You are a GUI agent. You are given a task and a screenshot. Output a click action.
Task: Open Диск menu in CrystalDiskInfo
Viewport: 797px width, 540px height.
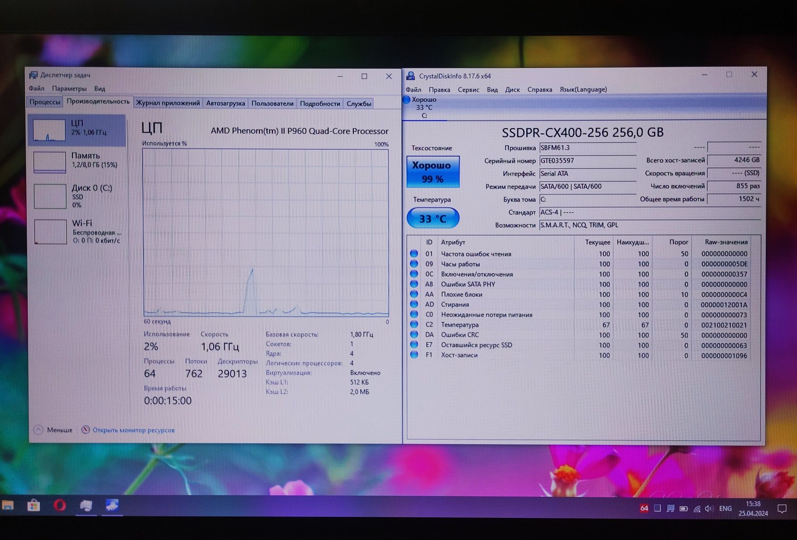[x=512, y=89]
